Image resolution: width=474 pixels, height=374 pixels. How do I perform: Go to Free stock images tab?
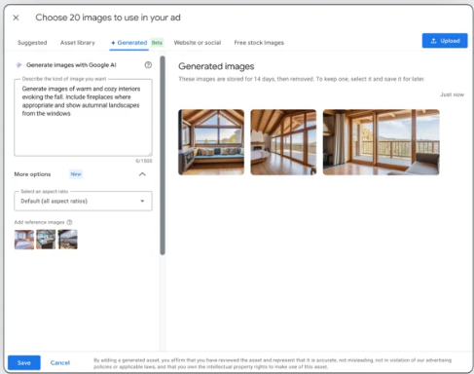click(259, 43)
